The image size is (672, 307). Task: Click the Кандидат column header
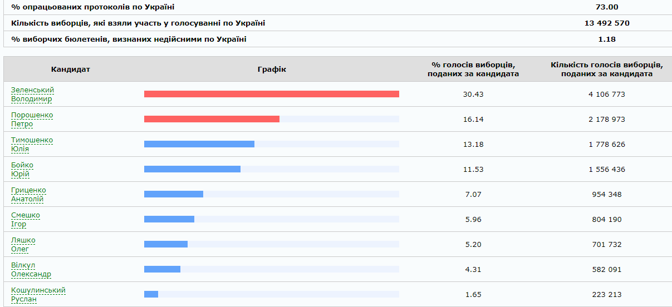[x=71, y=70]
